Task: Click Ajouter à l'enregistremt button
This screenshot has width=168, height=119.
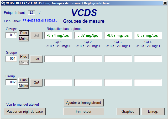Action: (84, 102)
